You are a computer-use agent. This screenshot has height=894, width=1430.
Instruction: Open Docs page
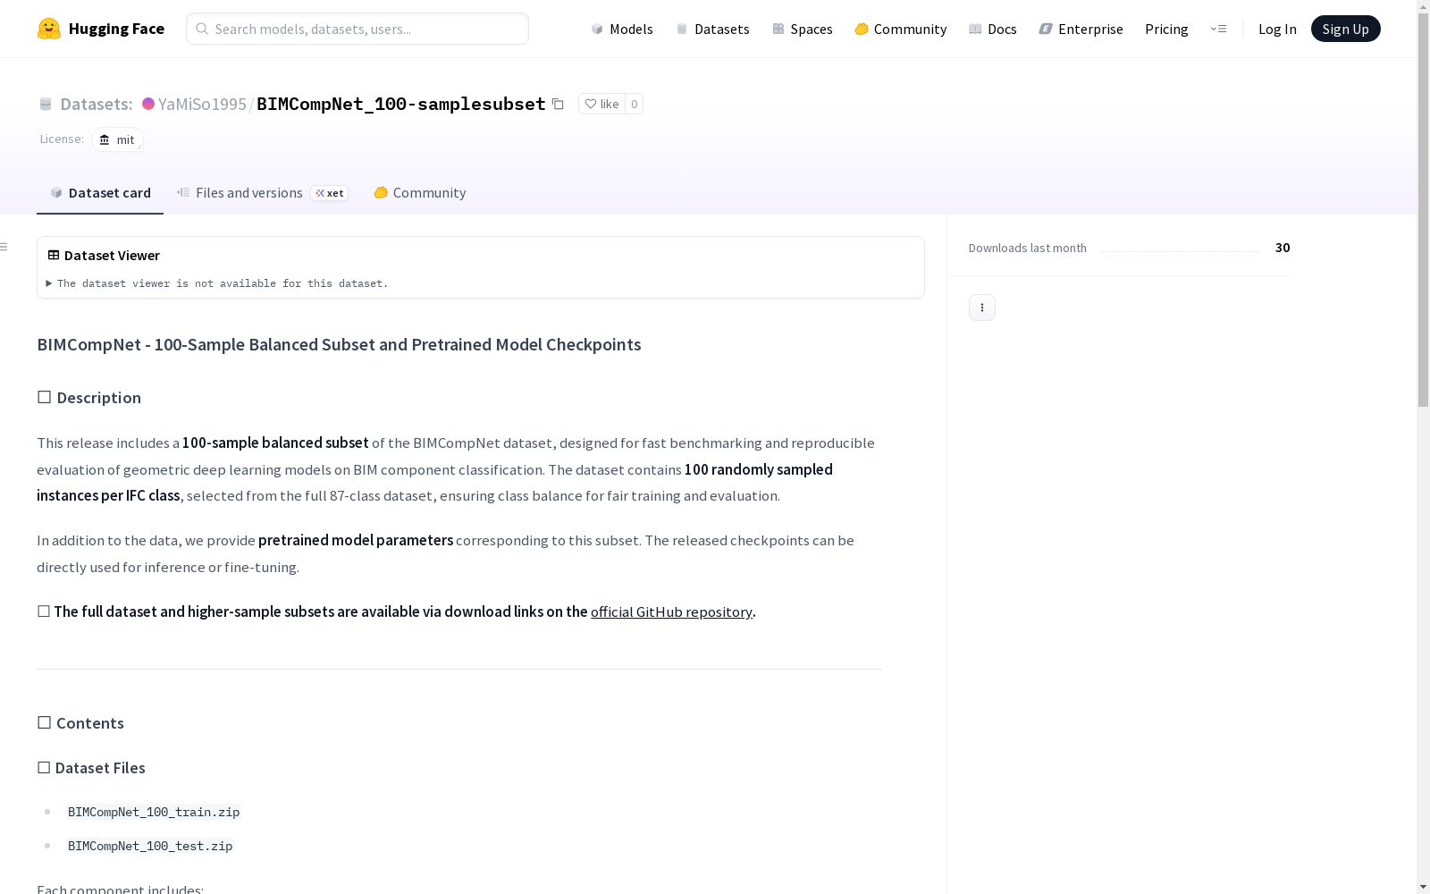[x=992, y=29]
